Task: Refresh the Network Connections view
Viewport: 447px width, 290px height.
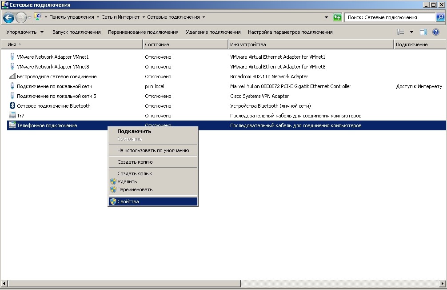Action: (x=337, y=17)
